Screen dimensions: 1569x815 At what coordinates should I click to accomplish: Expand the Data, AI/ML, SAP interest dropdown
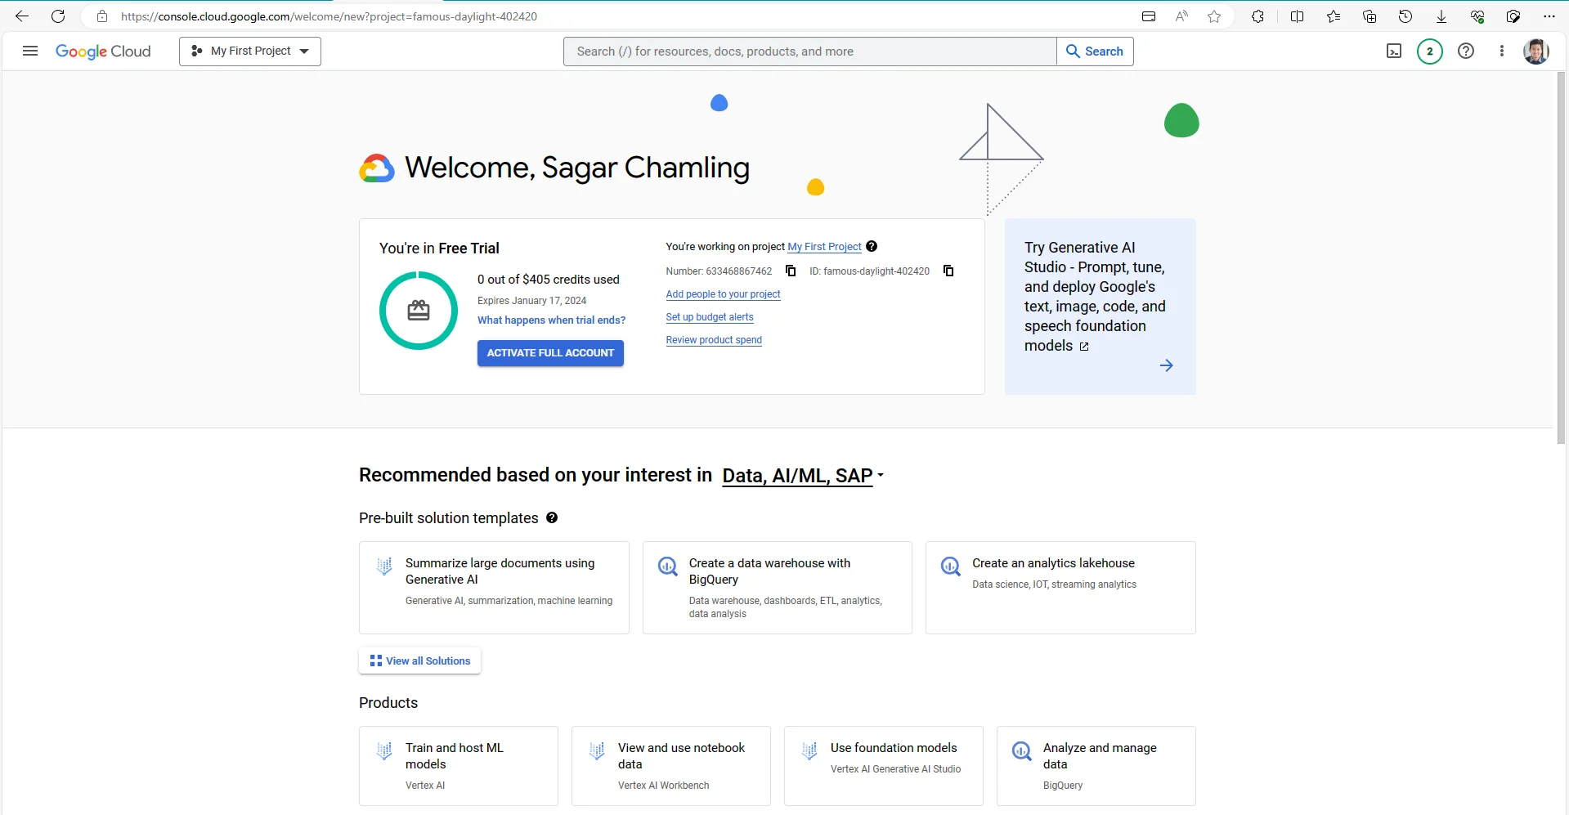803,476
